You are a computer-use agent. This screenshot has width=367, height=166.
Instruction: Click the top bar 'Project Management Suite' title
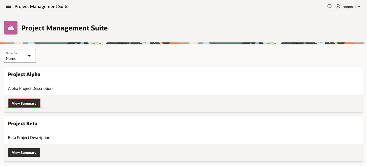(42, 6)
